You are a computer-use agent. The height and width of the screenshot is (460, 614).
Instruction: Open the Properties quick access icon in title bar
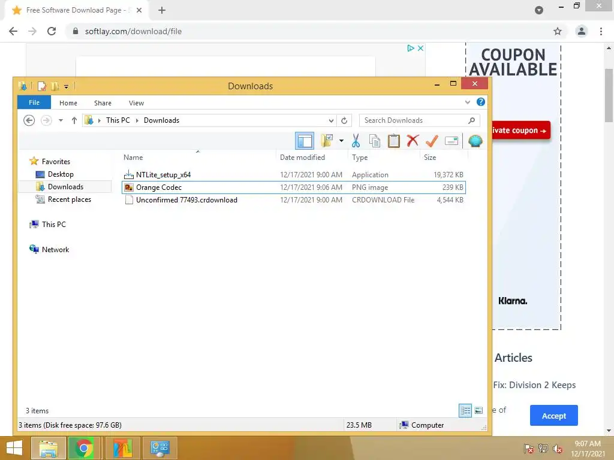pyautogui.click(x=41, y=86)
